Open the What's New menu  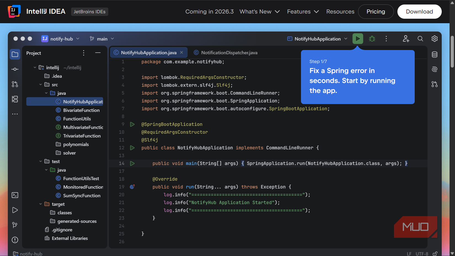(x=259, y=12)
